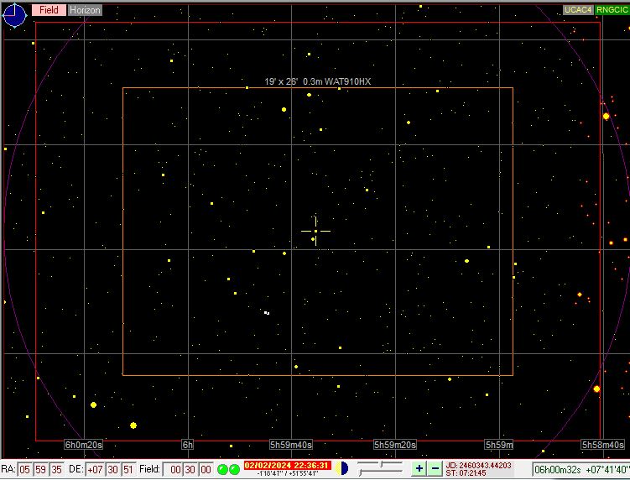Click the Field arcminutes value box
630x480 pixels.
[188, 469]
